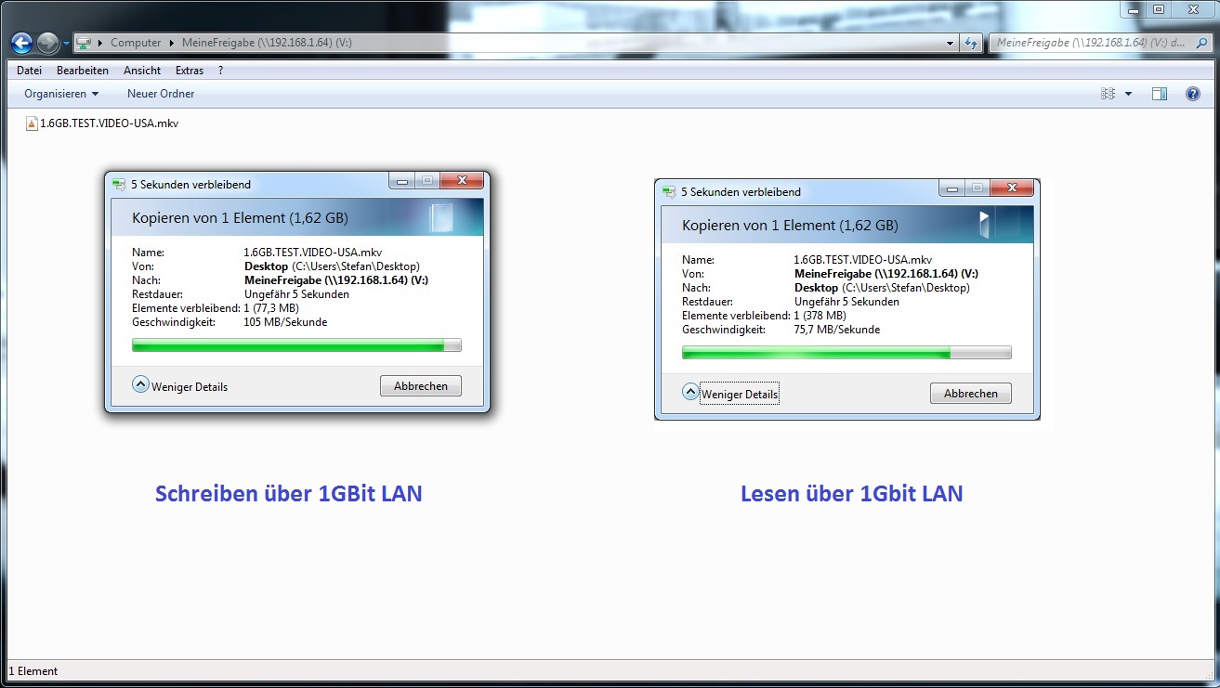Minimize the left copy dialog
This screenshot has width=1220, height=688.
coord(401,181)
